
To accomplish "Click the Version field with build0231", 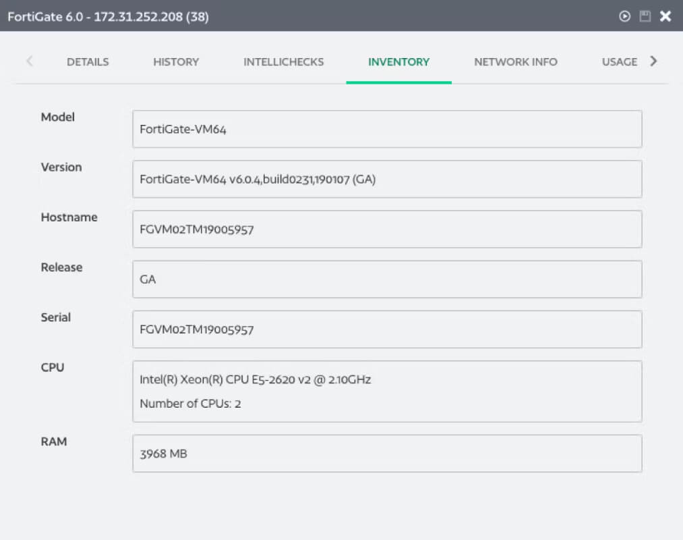I will pos(387,180).
